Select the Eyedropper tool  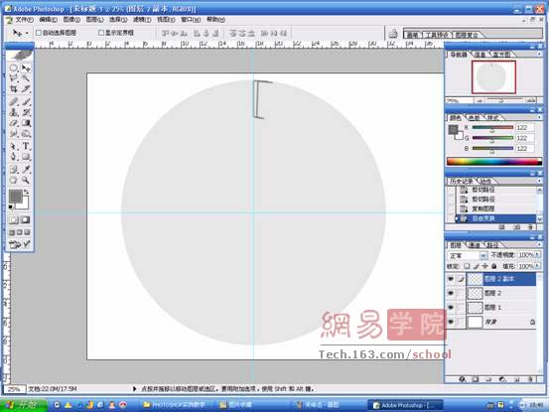pos(26,170)
